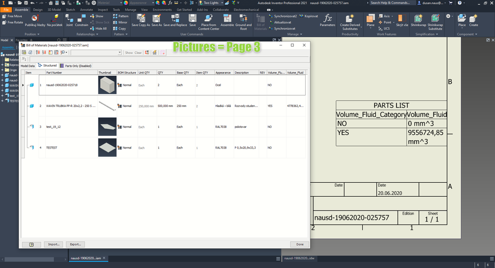Screen dimensions: 495x268
Task: Open Place from Content Center
Action: tap(209, 22)
